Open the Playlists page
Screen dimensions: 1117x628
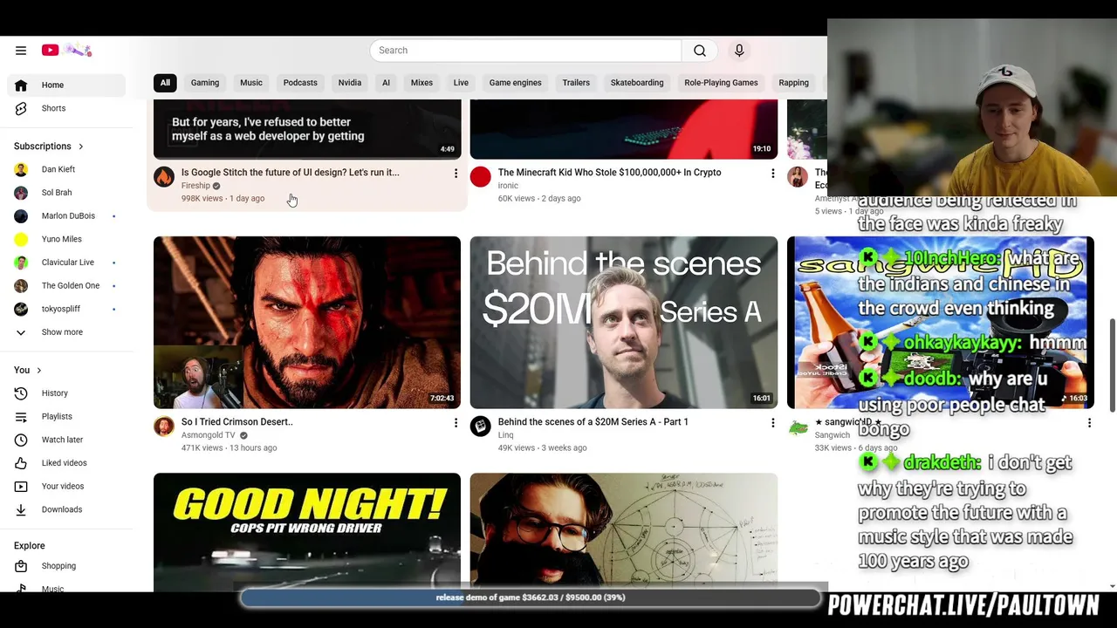tap(66, 417)
